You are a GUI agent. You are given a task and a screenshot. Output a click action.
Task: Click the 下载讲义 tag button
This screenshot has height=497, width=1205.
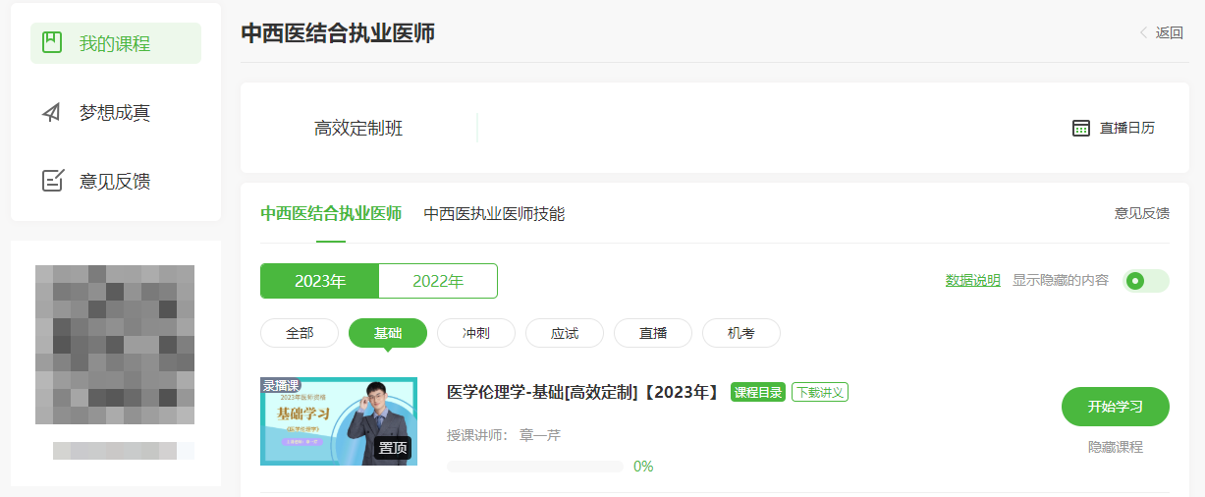click(820, 392)
